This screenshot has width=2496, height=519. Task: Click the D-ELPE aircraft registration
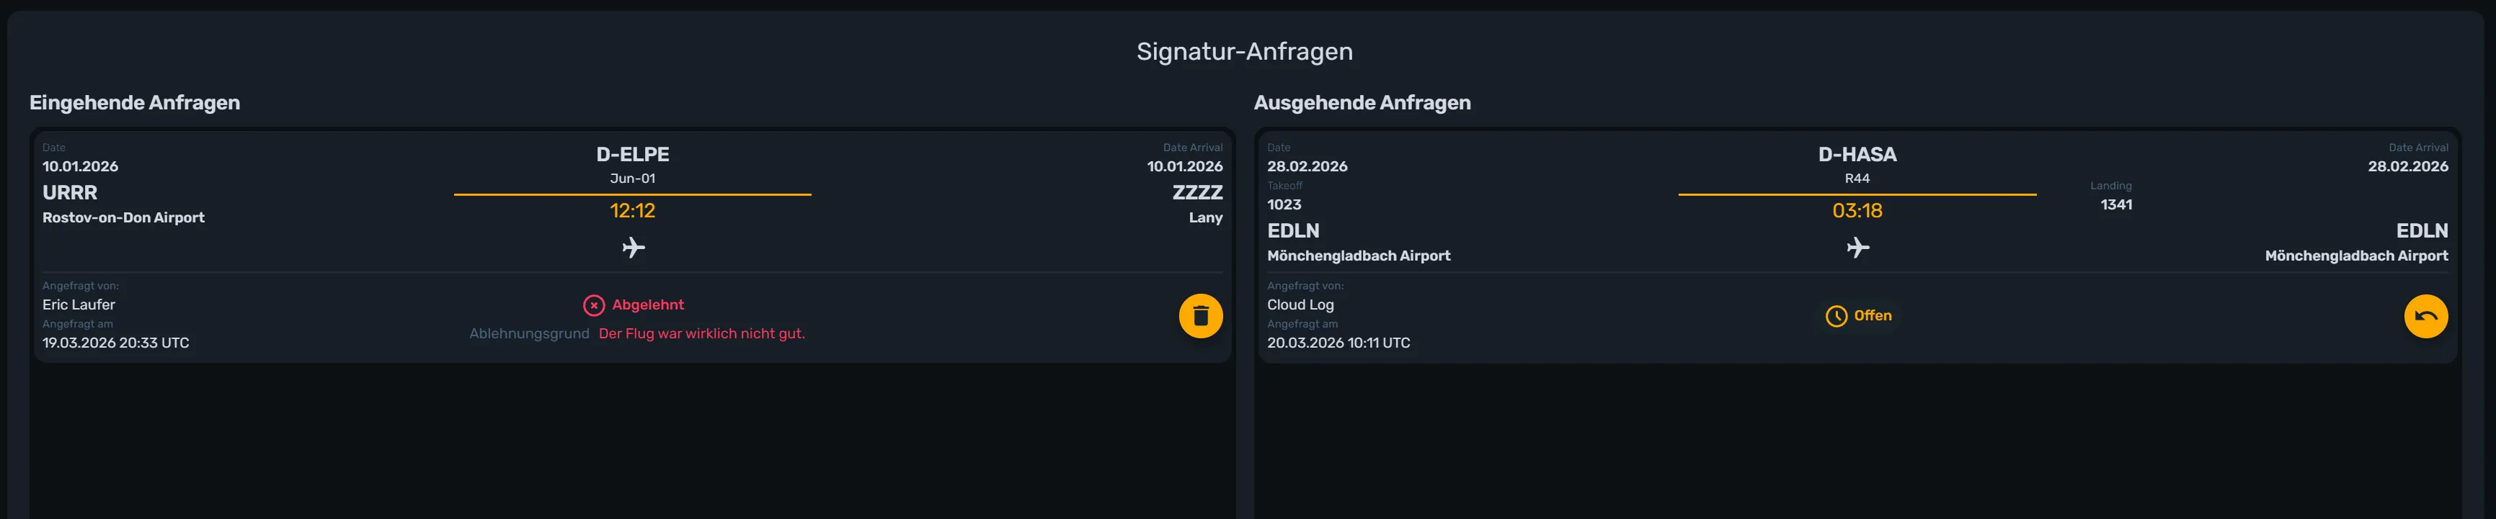(x=633, y=154)
